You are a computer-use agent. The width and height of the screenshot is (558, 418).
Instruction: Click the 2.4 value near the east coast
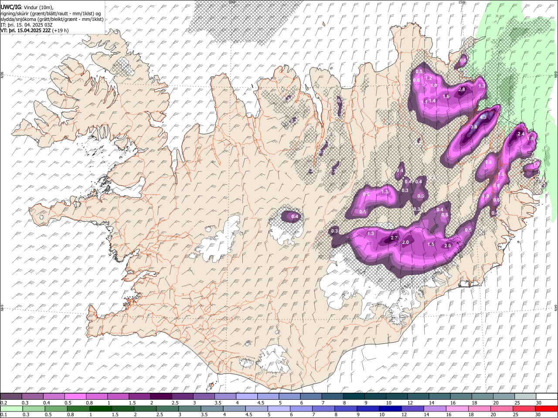tap(521, 134)
